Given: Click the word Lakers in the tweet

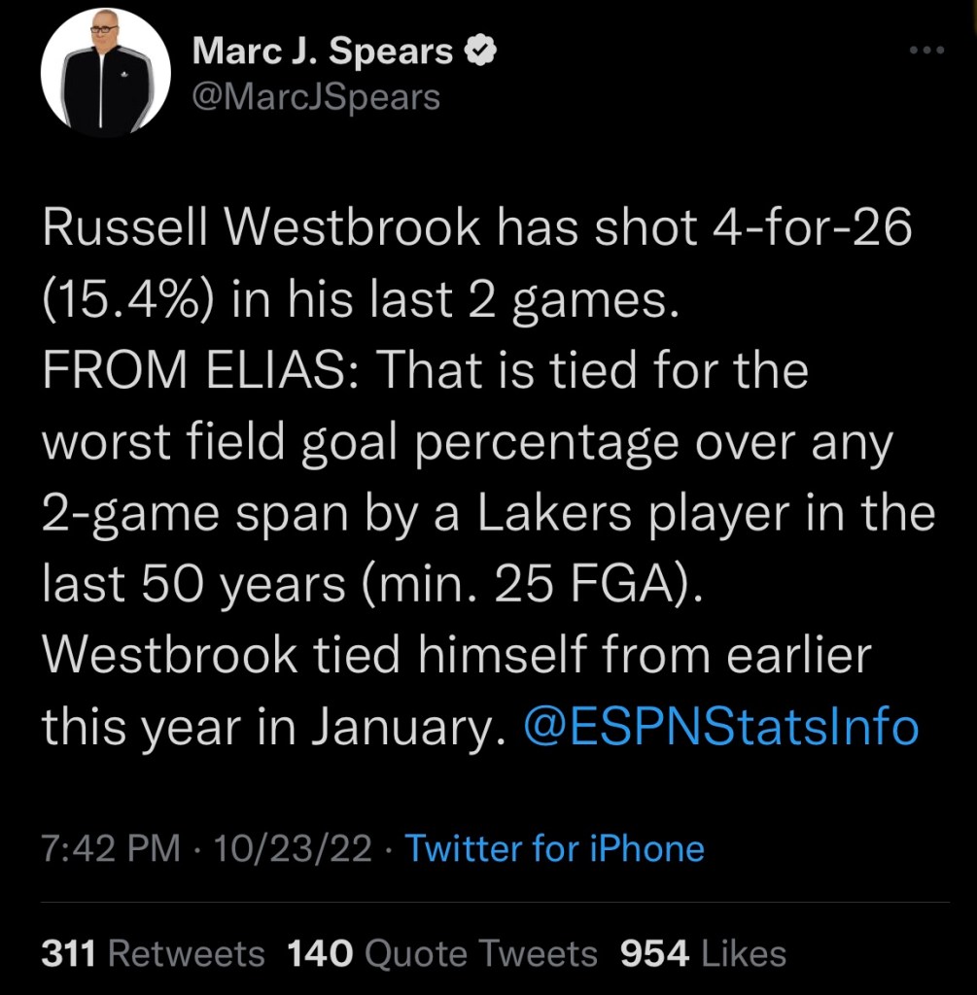Looking at the screenshot, I should (x=572, y=513).
